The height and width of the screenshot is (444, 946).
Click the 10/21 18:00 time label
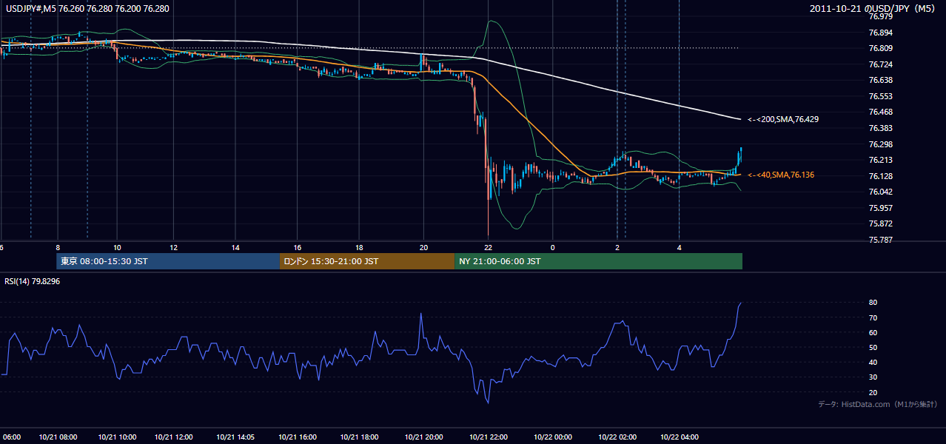pos(359,437)
